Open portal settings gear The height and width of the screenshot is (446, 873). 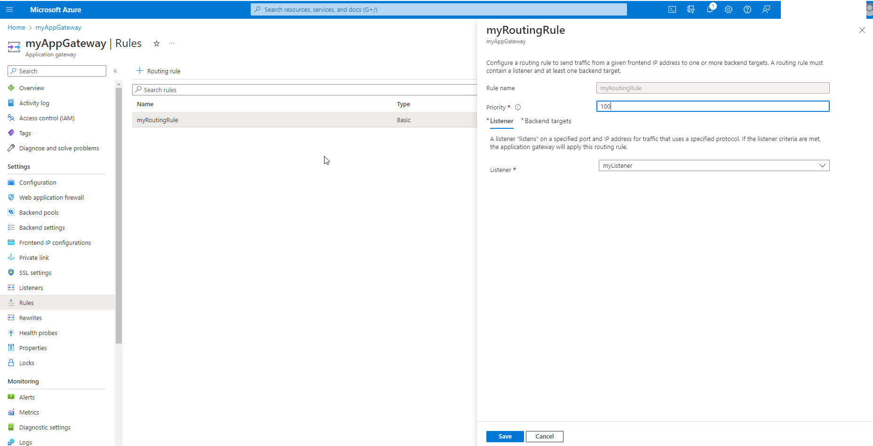(729, 9)
